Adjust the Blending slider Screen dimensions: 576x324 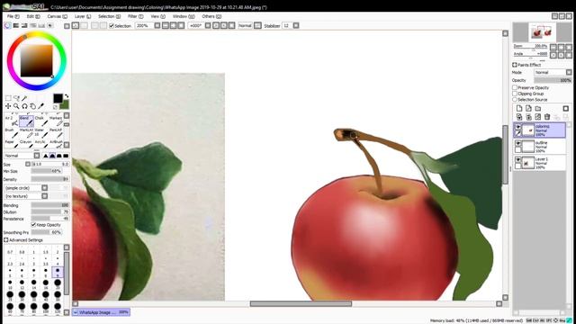coord(50,205)
